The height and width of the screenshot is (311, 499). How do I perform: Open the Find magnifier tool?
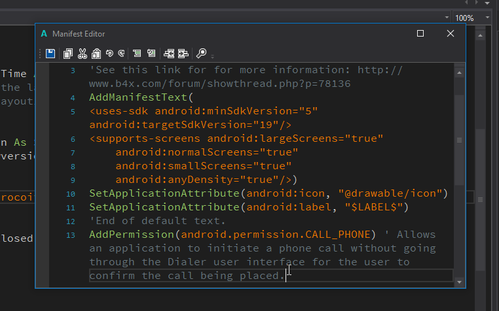pyautogui.click(x=201, y=54)
